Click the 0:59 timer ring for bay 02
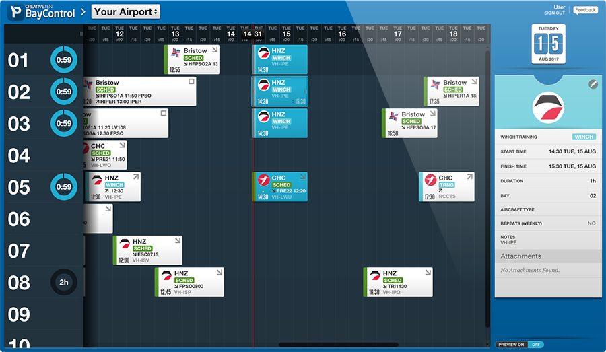Screen dimensions: 606x352 click(x=64, y=92)
